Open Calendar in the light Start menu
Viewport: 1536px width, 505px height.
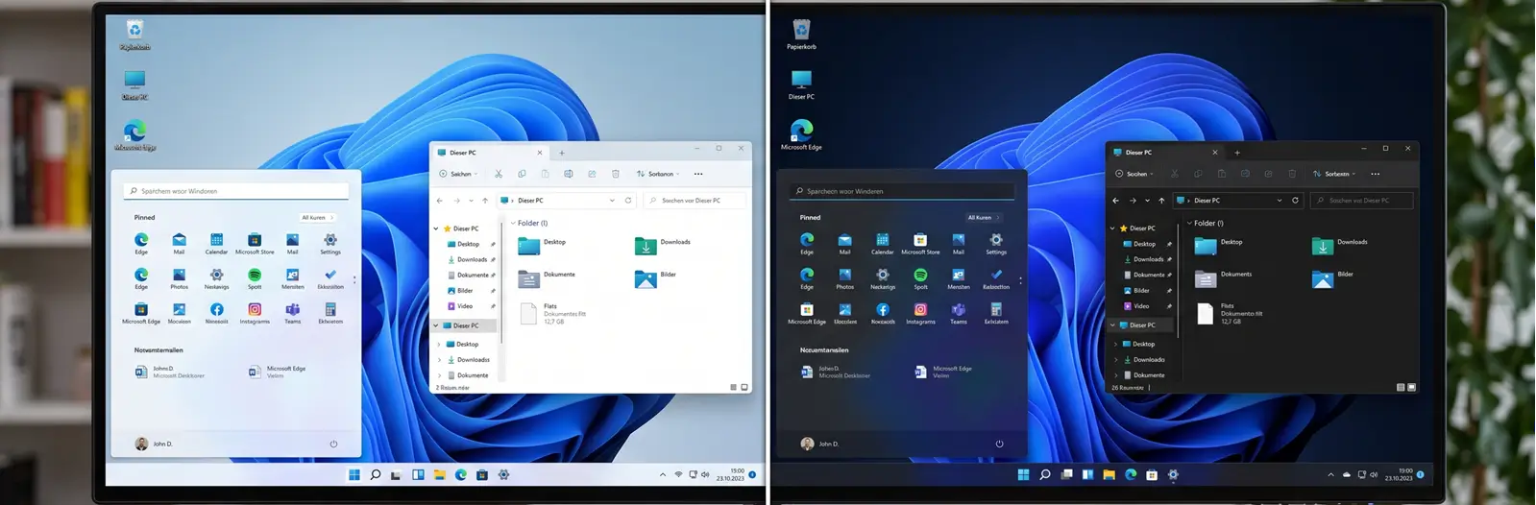point(216,243)
